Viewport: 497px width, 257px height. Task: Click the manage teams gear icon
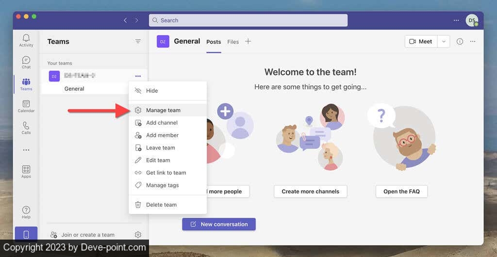coord(138,235)
